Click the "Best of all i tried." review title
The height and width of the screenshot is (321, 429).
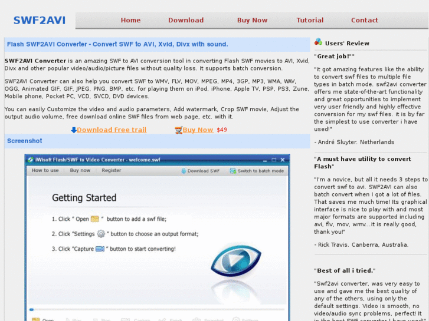(x=345, y=270)
